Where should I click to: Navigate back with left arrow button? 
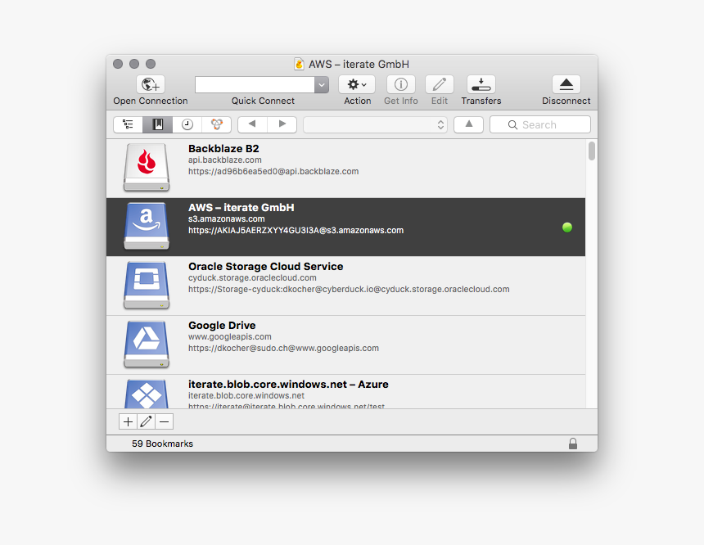tap(252, 124)
